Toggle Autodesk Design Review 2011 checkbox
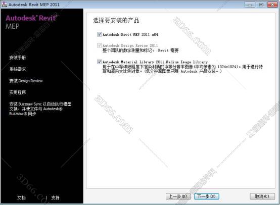280x205 pixels. [x=99, y=45]
